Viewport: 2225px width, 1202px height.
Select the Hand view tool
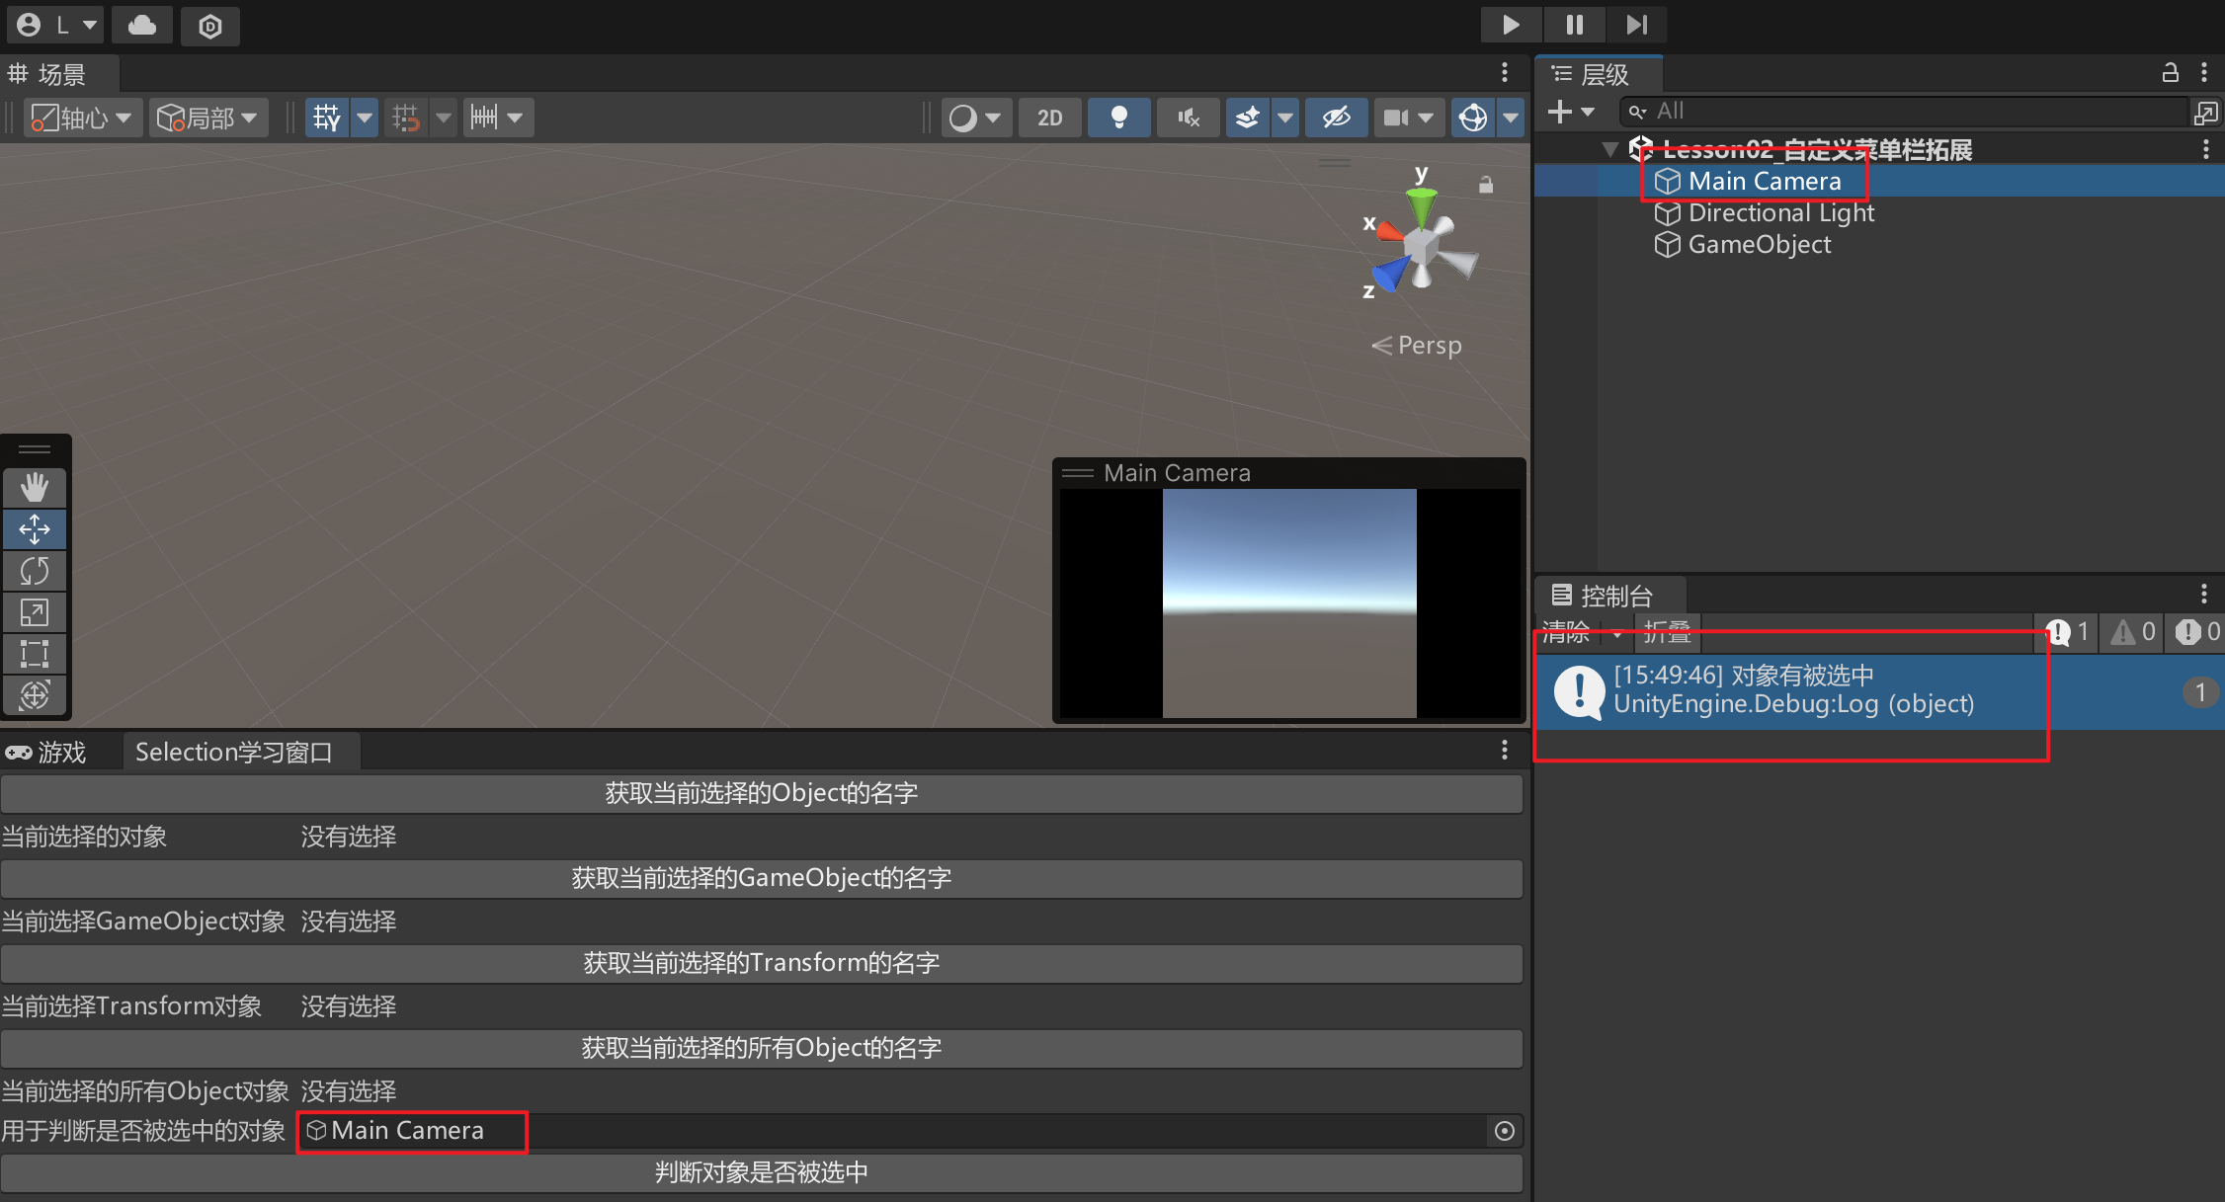pos(35,487)
